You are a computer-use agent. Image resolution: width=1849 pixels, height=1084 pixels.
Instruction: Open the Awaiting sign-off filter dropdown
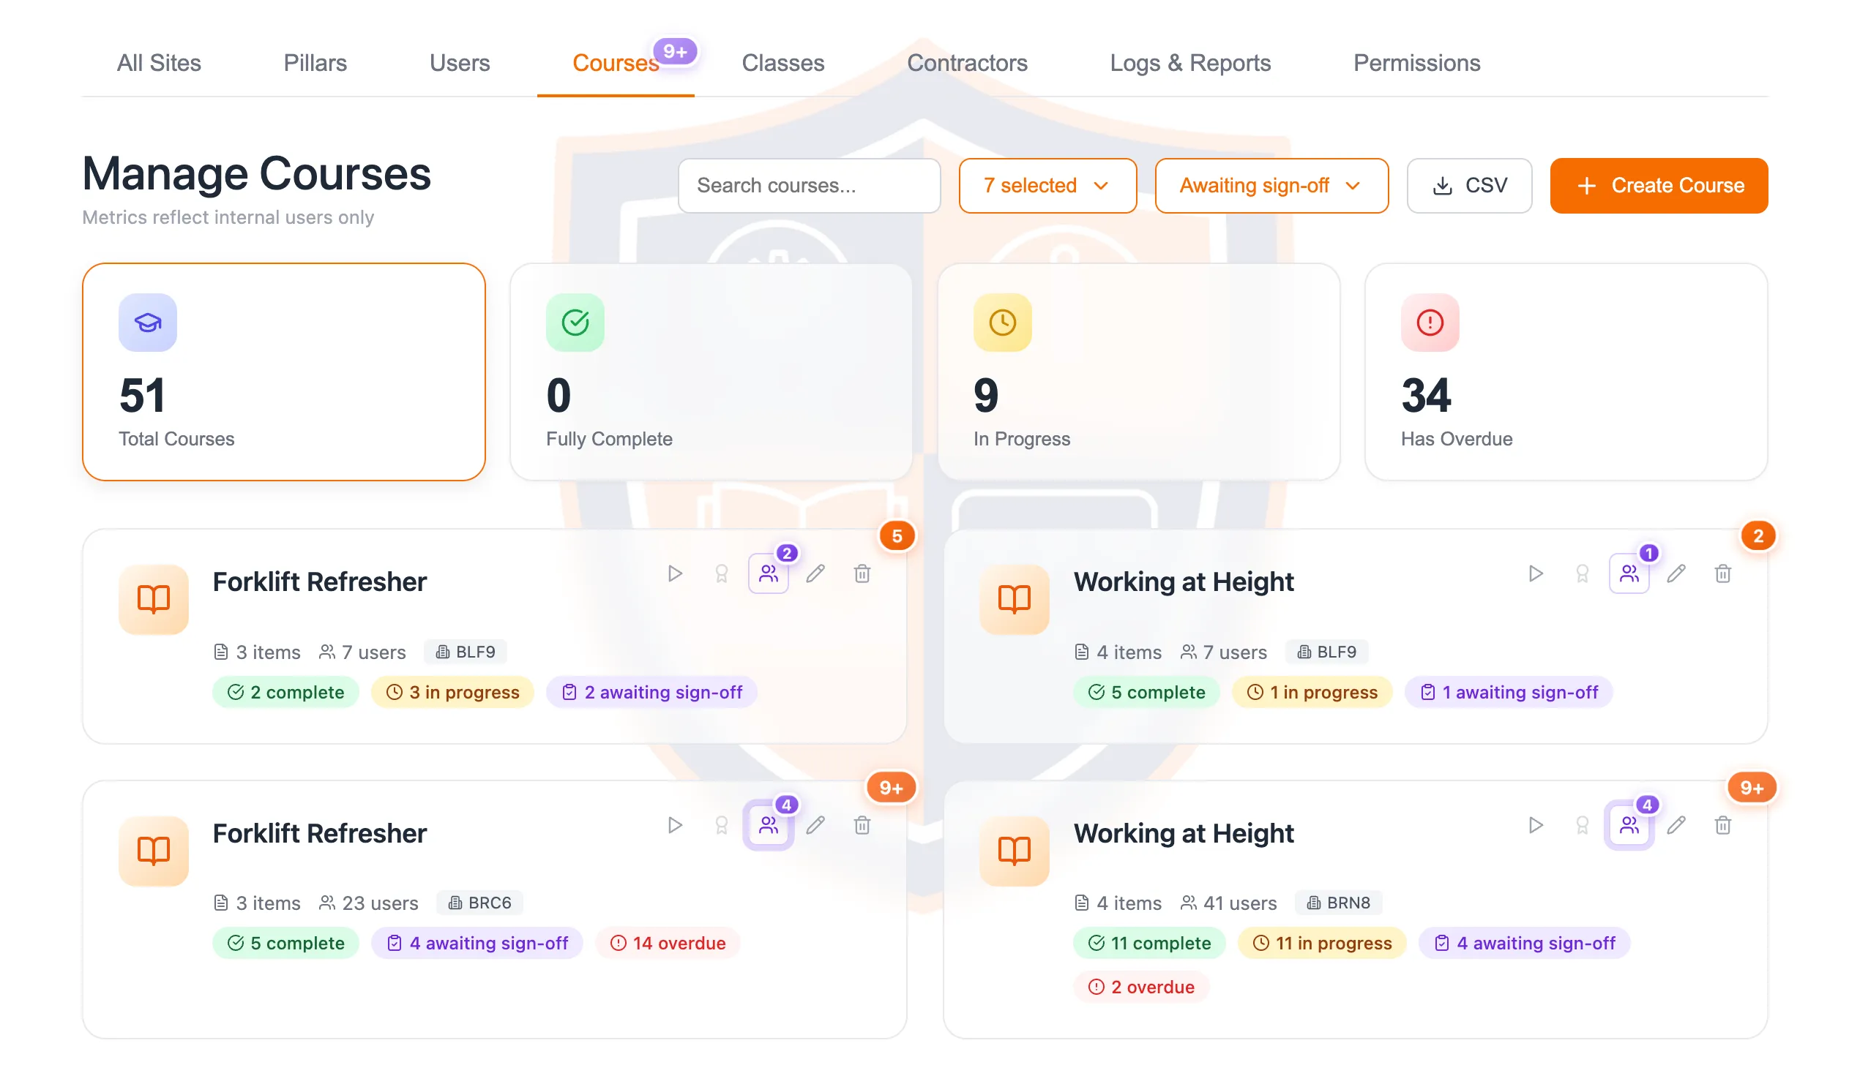1271,186
